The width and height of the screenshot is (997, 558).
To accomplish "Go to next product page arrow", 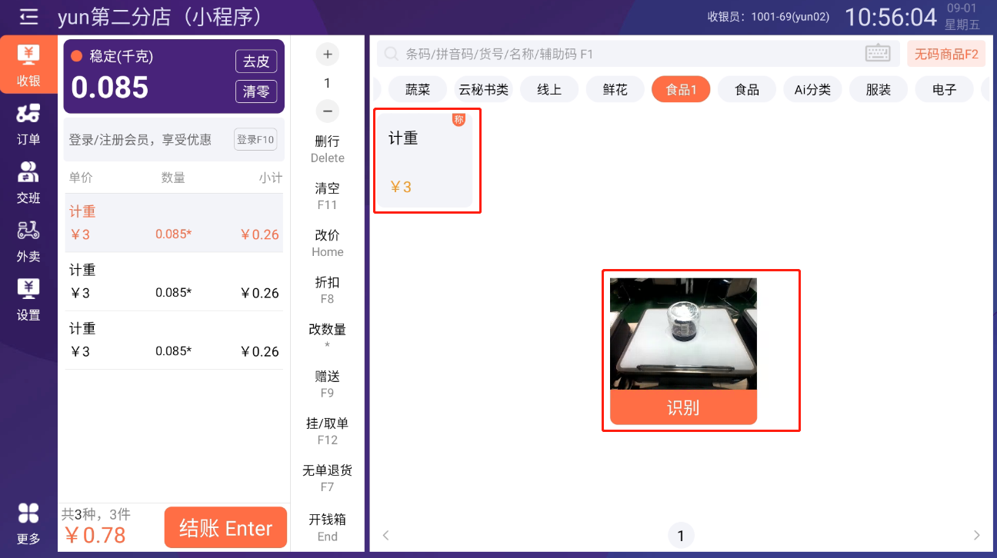I will pos(977,535).
